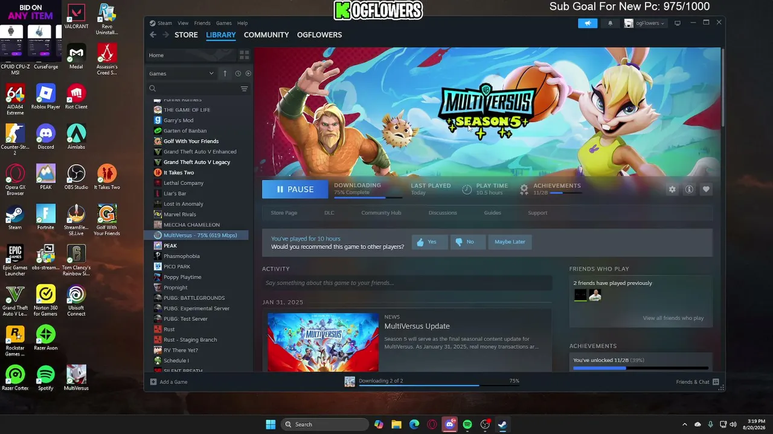Select Rust in the library list
The width and height of the screenshot is (773, 434).
click(x=169, y=329)
